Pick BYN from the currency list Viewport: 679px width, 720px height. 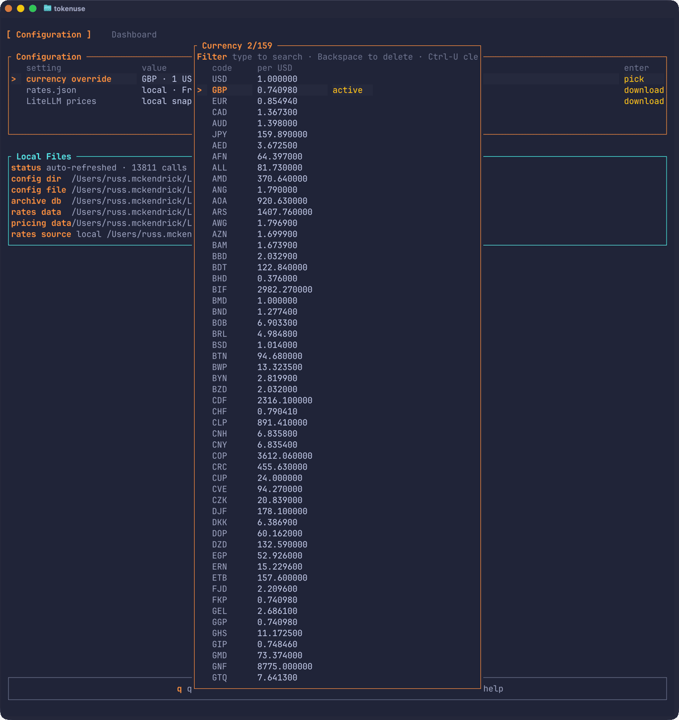pyautogui.click(x=338, y=378)
